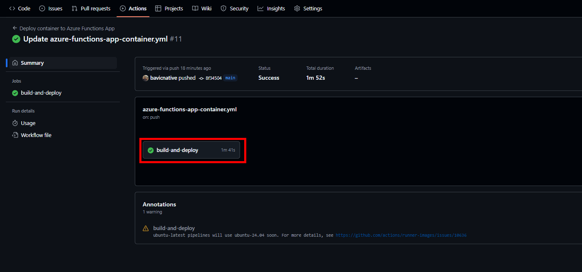
Task: Click the Workflow file icon in sidebar
Action: tap(15, 135)
